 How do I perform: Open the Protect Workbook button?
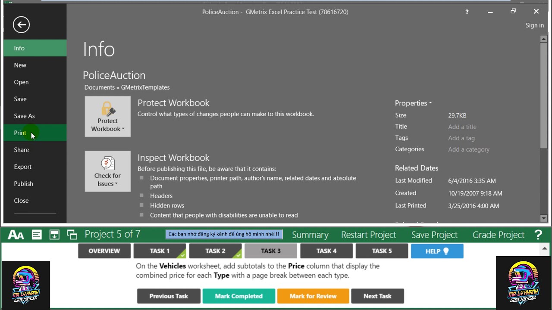pos(108,116)
